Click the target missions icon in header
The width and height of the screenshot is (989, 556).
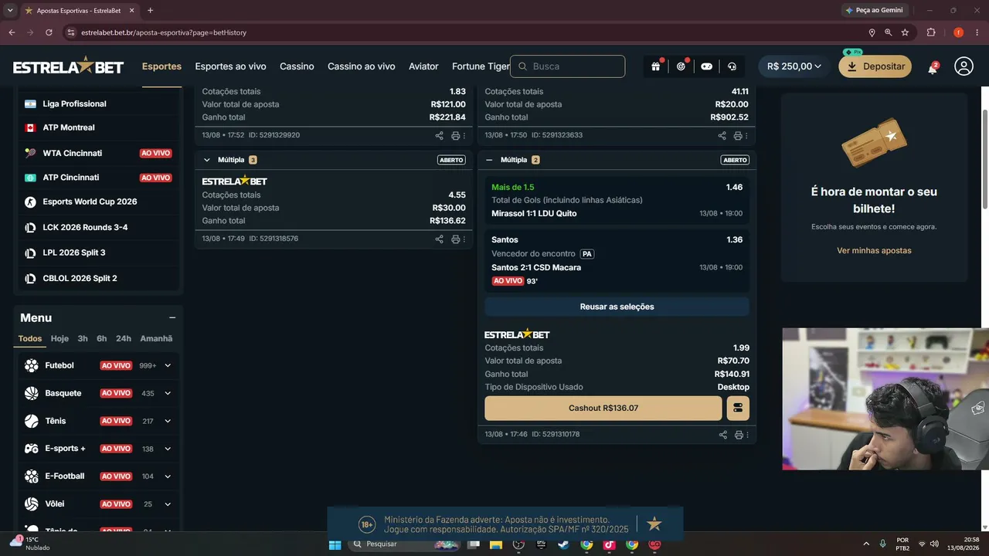[681, 66]
